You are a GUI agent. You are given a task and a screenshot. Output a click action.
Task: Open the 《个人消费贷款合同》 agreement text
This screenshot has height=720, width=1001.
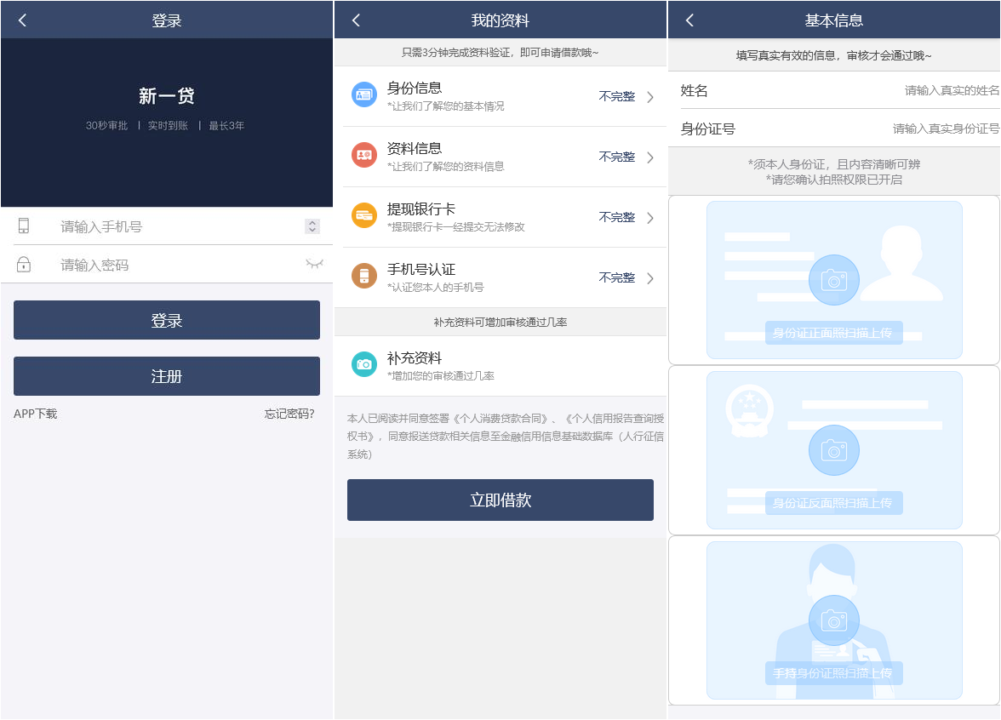coord(501,419)
